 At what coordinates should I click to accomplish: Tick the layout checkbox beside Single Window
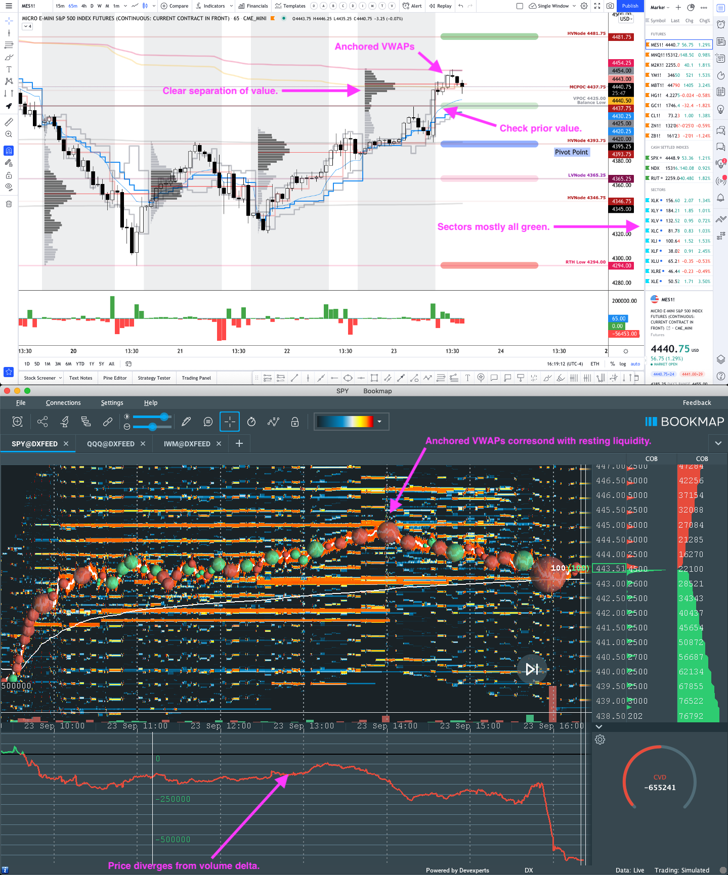tap(520, 6)
